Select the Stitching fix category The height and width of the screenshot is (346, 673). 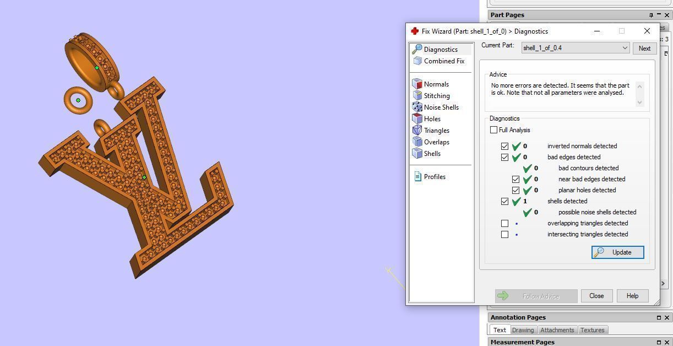[437, 96]
